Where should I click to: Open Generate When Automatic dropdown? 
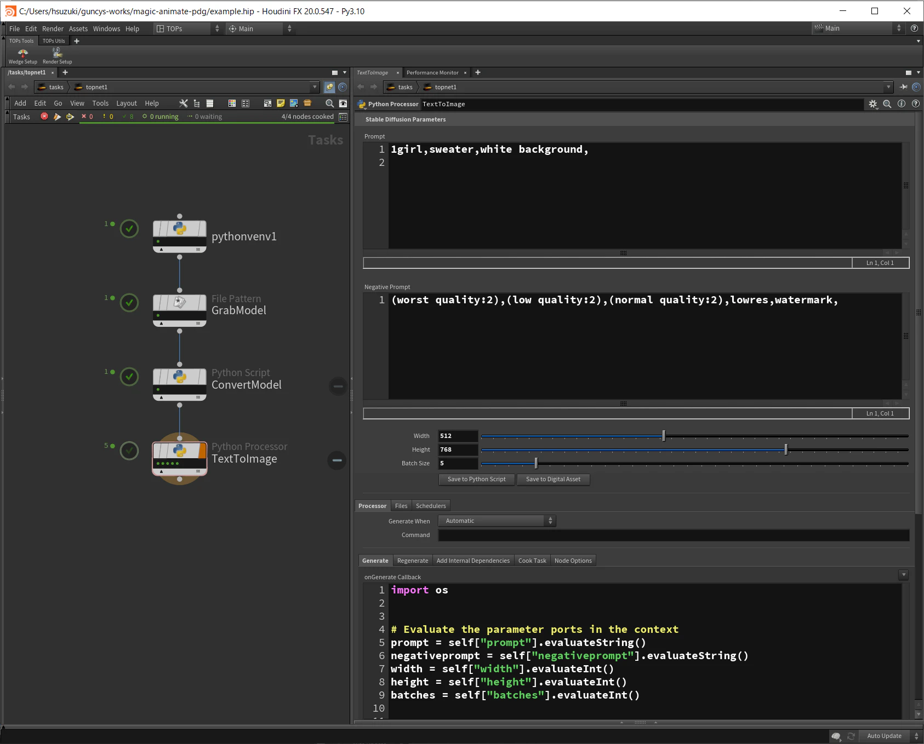[x=497, y=521]
